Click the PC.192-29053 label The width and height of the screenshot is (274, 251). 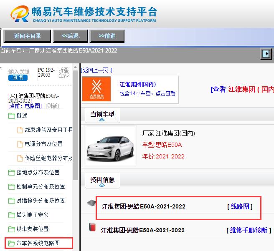pos(46,73)
